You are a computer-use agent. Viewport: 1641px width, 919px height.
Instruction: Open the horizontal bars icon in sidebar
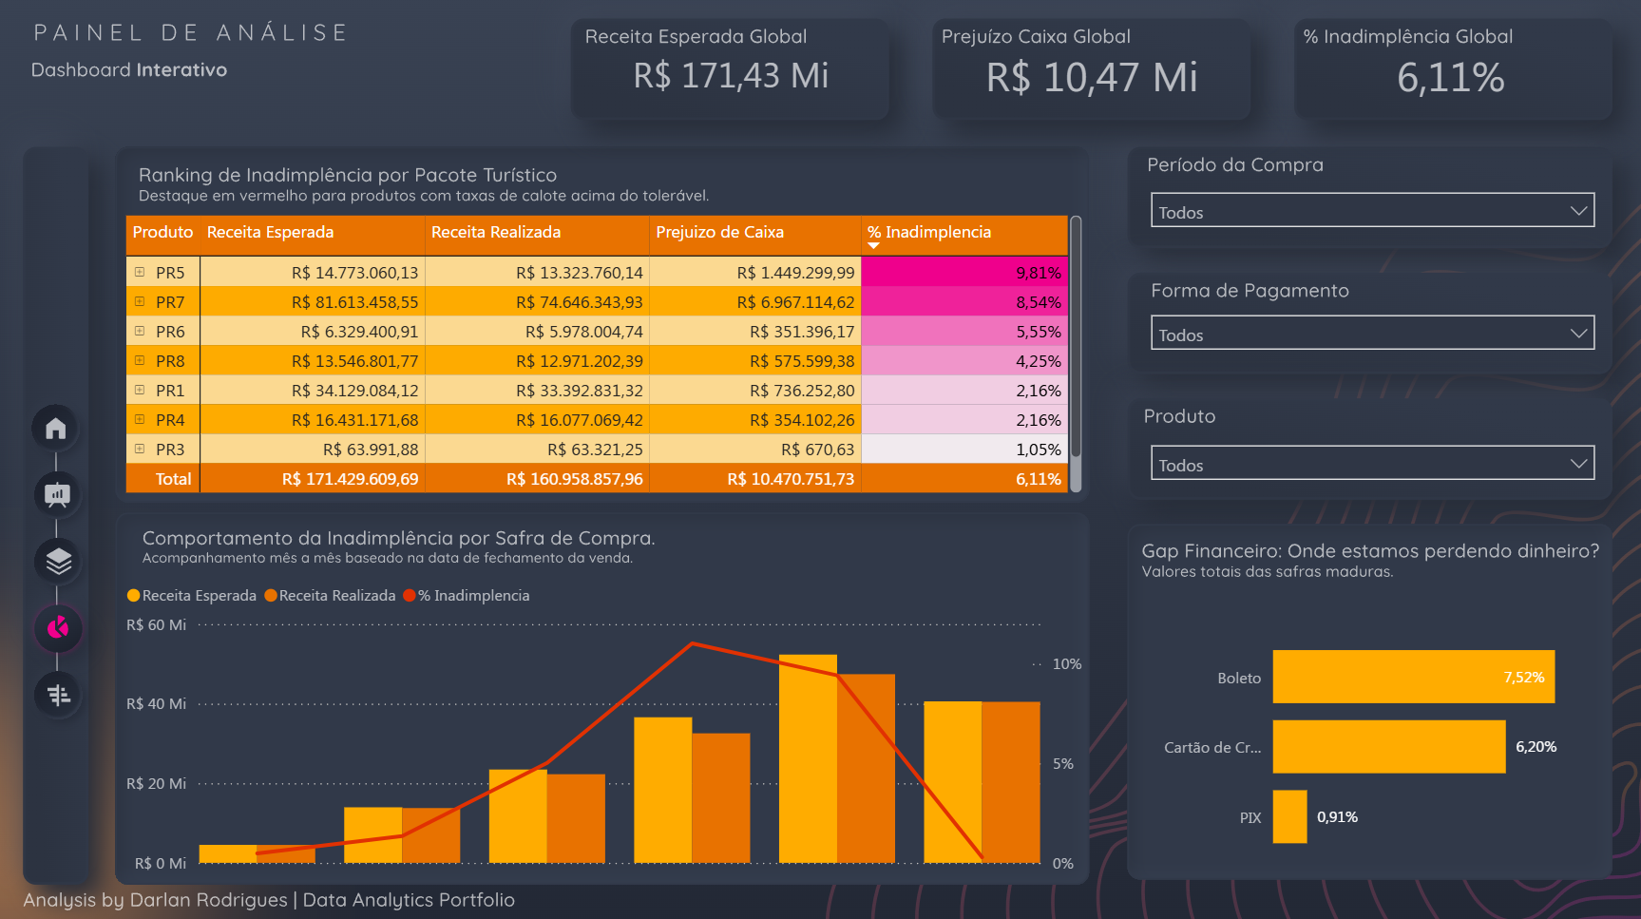58,696
